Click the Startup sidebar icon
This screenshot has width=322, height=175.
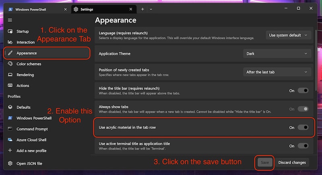tap(10, 31)
